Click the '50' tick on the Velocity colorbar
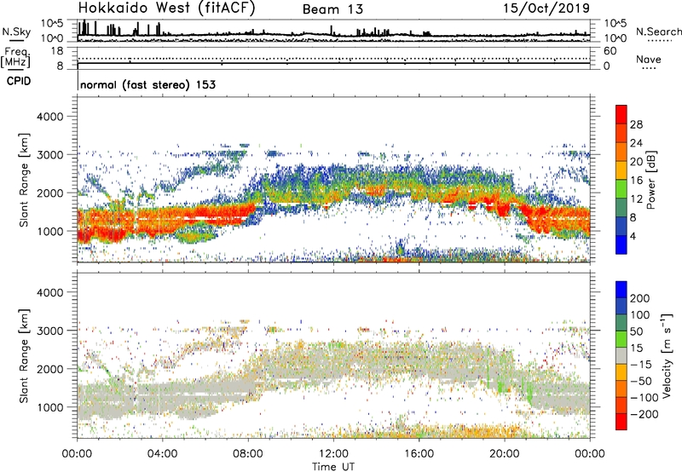 [x=636, y=331]
